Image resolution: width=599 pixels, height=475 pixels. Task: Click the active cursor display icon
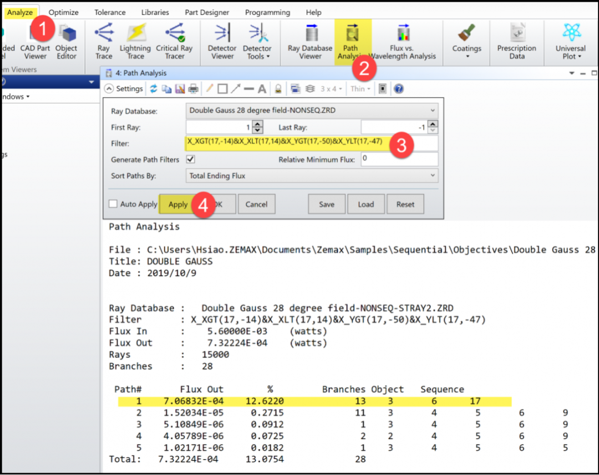click(x=382, y=89)
